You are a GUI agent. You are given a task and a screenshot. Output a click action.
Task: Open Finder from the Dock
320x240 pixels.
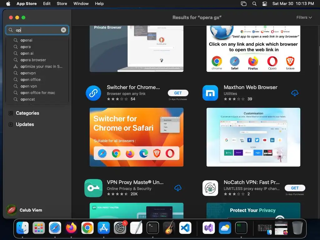click(22, 228)
